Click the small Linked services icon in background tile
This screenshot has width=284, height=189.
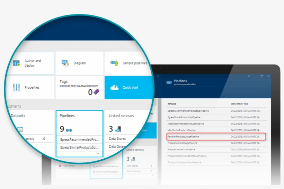click(x=133, y=159)
